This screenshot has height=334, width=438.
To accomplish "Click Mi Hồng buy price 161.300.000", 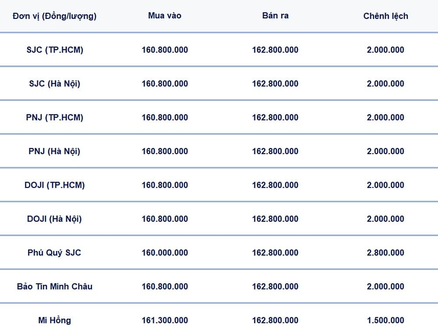I will point(165,320).
